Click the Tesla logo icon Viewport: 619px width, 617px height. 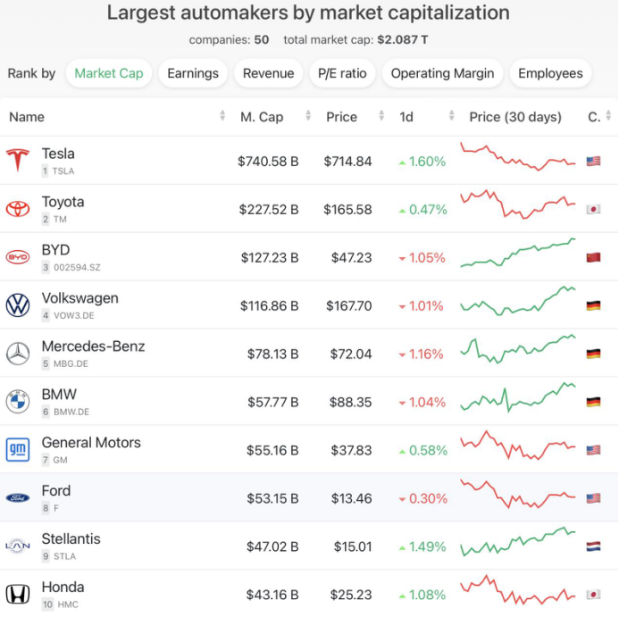[x=18, y=161]
